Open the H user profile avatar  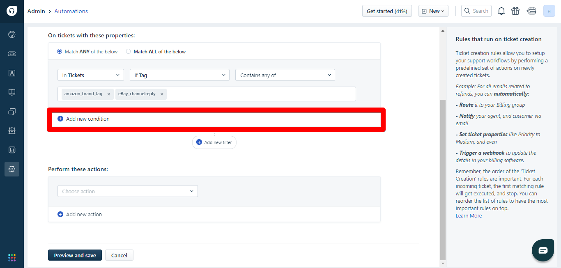coord(549,11)
